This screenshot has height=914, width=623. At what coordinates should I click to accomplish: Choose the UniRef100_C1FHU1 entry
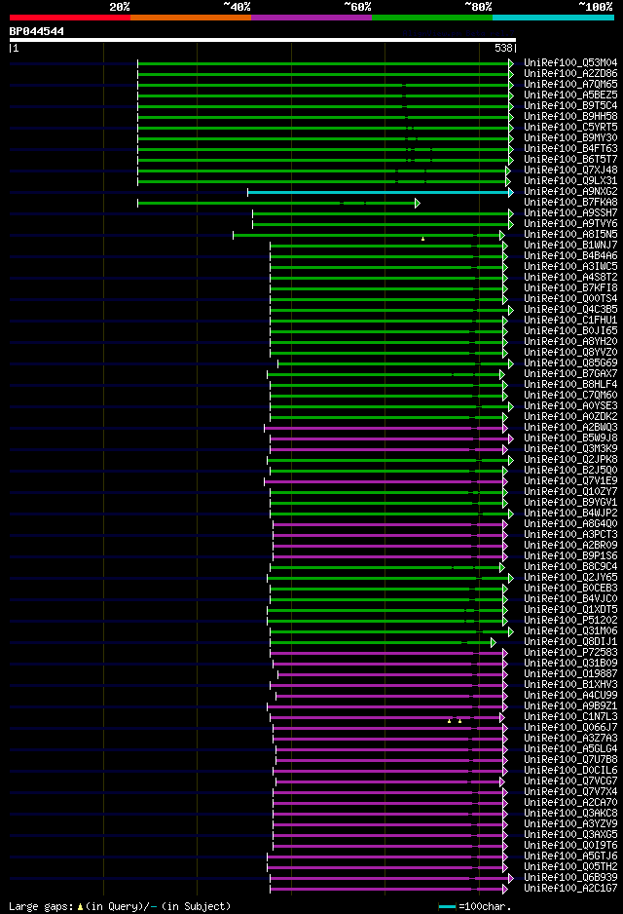tap(570, 320)
